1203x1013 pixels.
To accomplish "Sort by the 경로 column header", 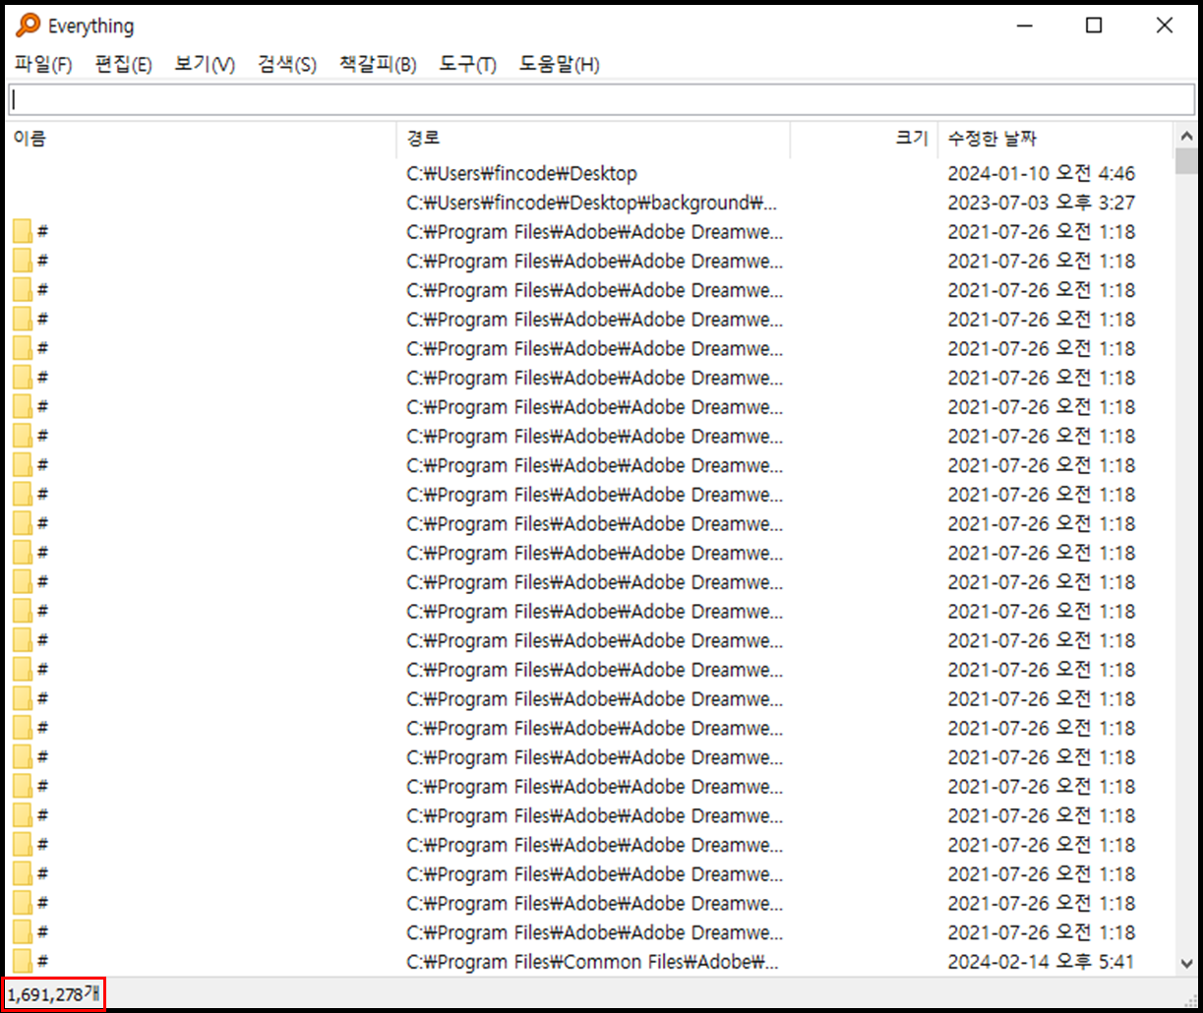I will tap(593, 140).
